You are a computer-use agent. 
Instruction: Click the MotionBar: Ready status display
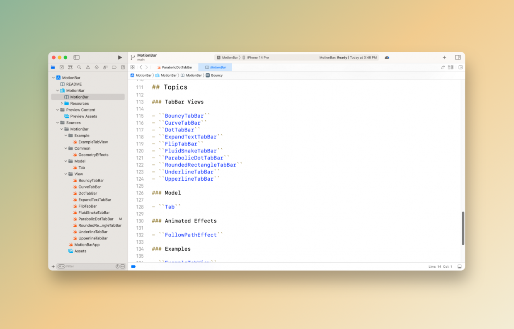[x=348, y=58]
